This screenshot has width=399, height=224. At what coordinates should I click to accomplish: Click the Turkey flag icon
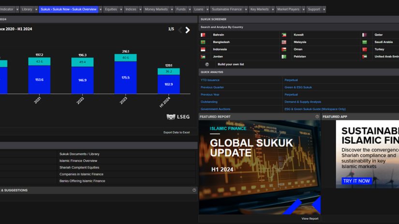pyautogui.click(x=365, y=49)
